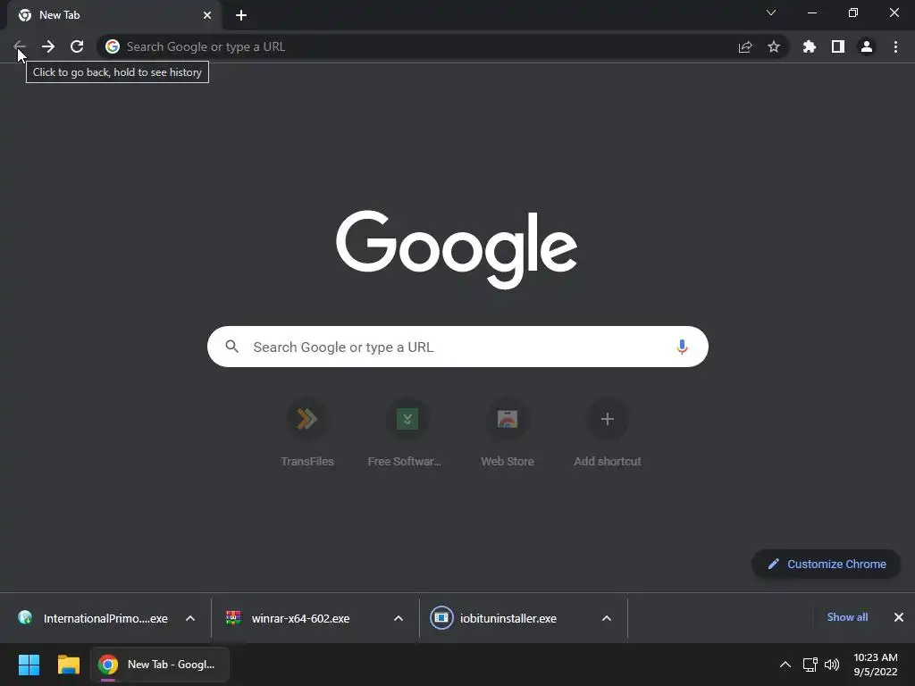Image resolution: width=915 pixels, height=686 pixels.
Task: Bookmark this tab with the star icon
Action: pos(774,46)
